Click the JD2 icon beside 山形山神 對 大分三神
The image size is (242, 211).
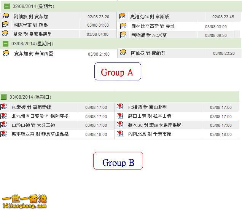pos(3,125)
